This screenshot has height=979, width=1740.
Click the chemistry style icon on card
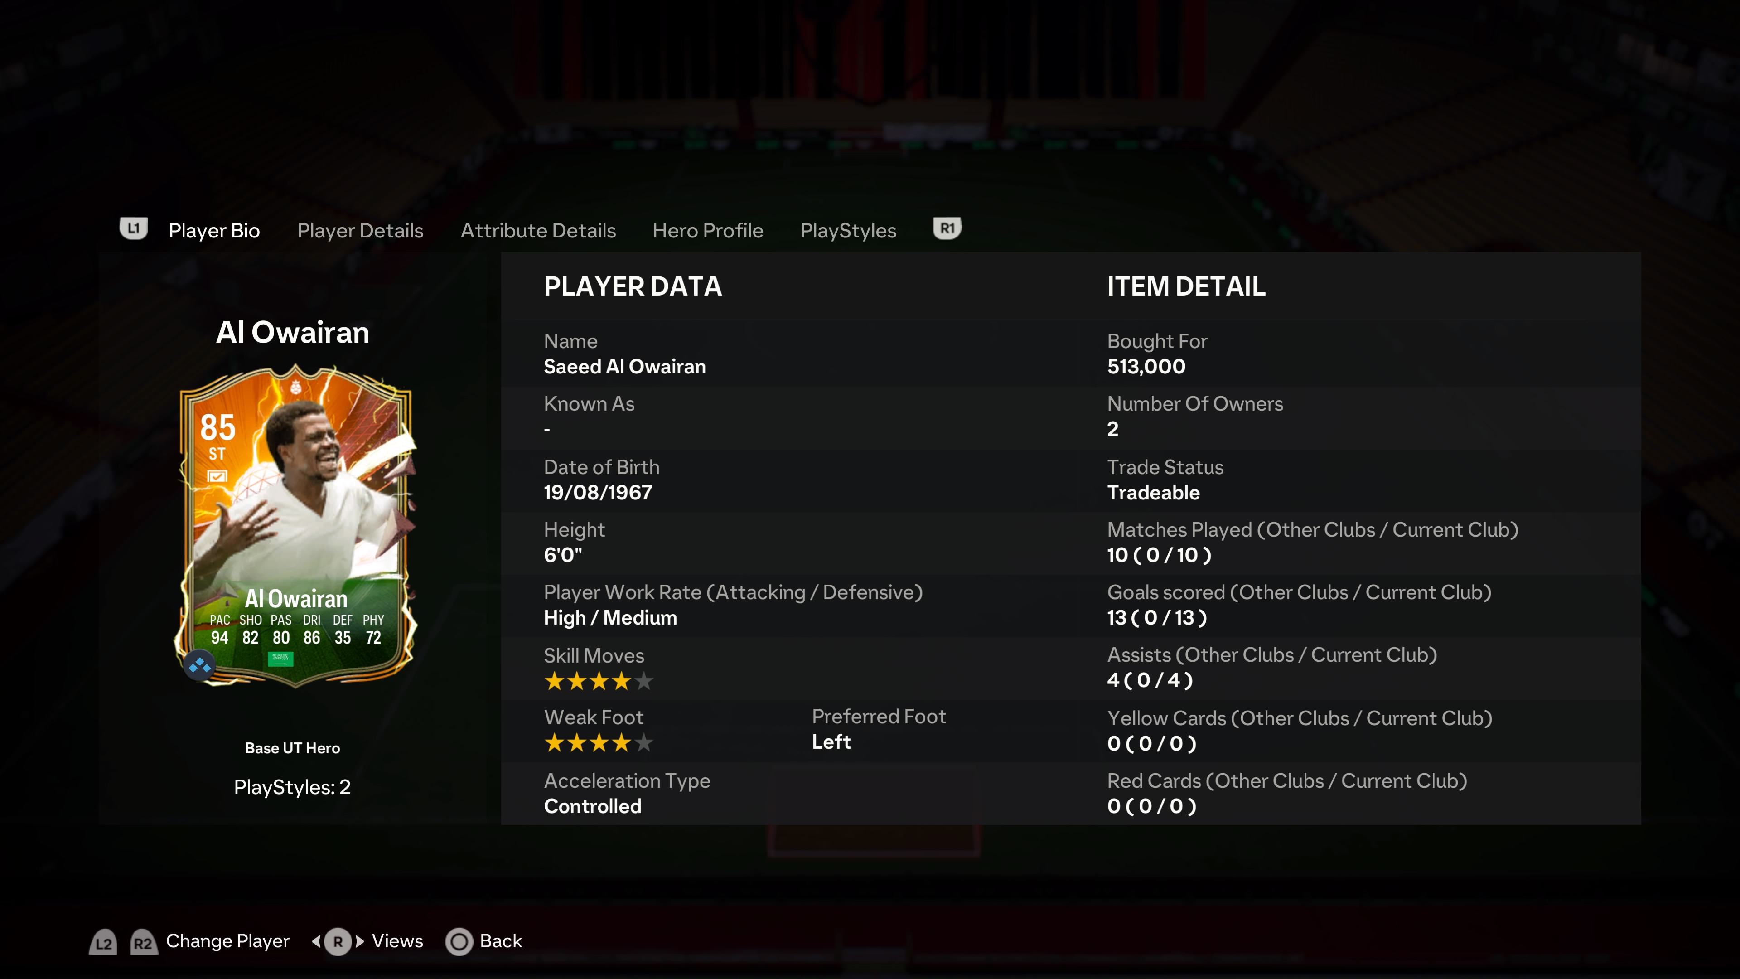pyautogui.click(x=200, y=666)
